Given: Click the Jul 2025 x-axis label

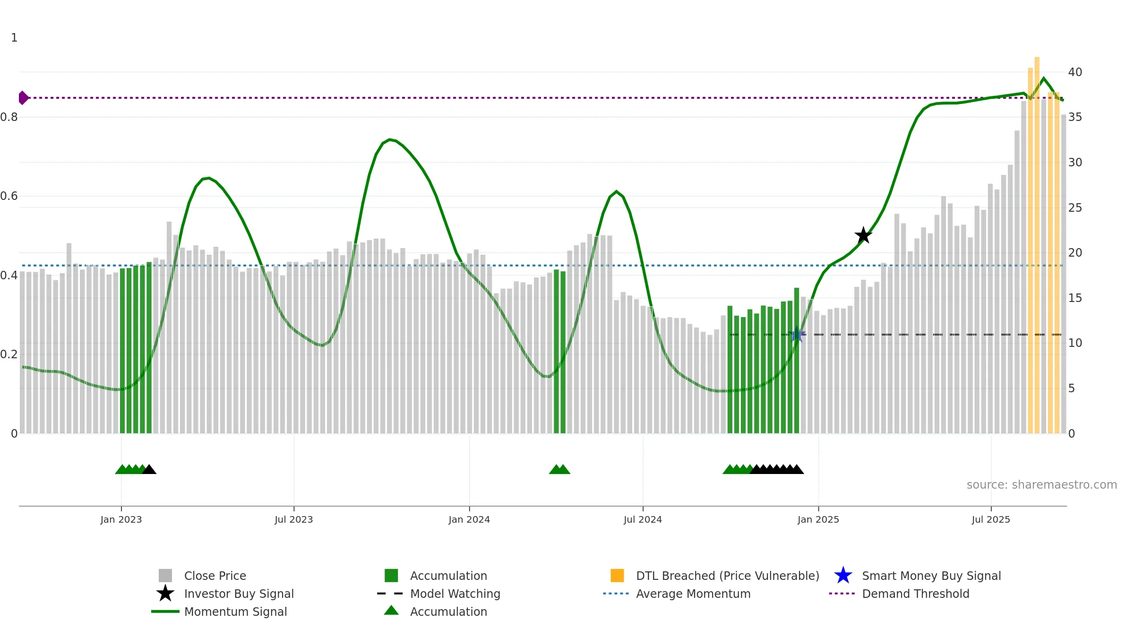Looking at the screenshot, I should (991, 519).
